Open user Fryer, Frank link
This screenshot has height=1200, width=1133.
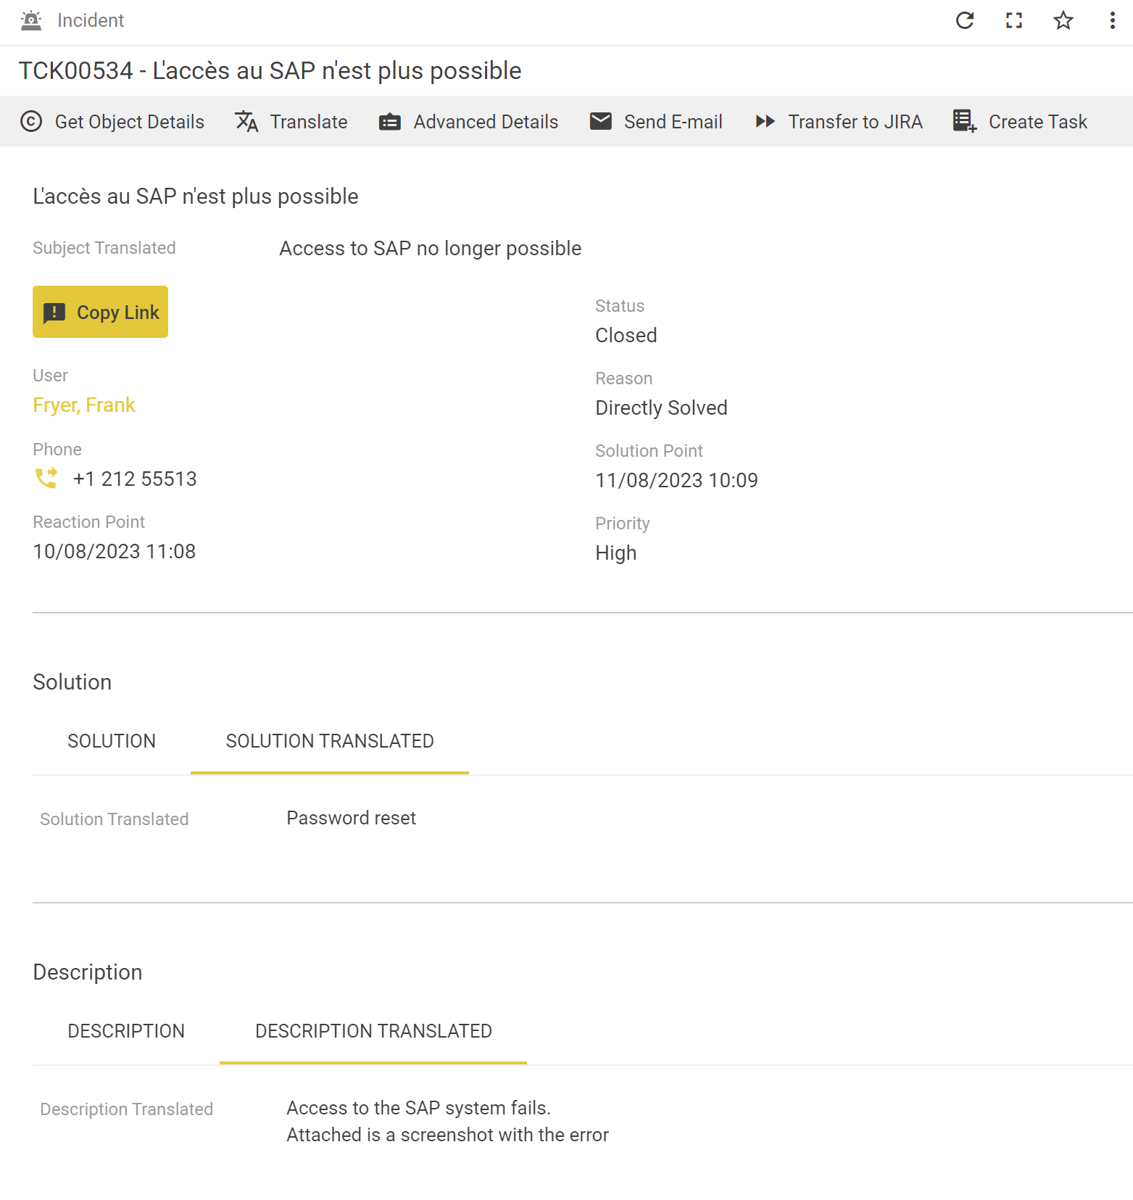click(x=84, y=405)
